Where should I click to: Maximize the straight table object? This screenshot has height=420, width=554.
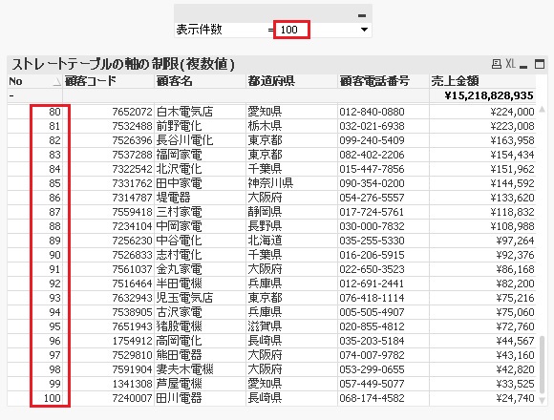540,64
